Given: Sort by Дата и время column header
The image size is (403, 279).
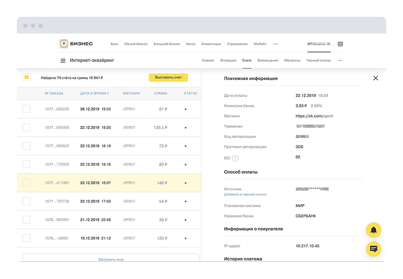Looking at the screenshot, I should (x=94, y=93).
